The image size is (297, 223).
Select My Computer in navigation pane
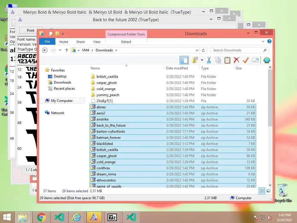click(x=62, y=101)
